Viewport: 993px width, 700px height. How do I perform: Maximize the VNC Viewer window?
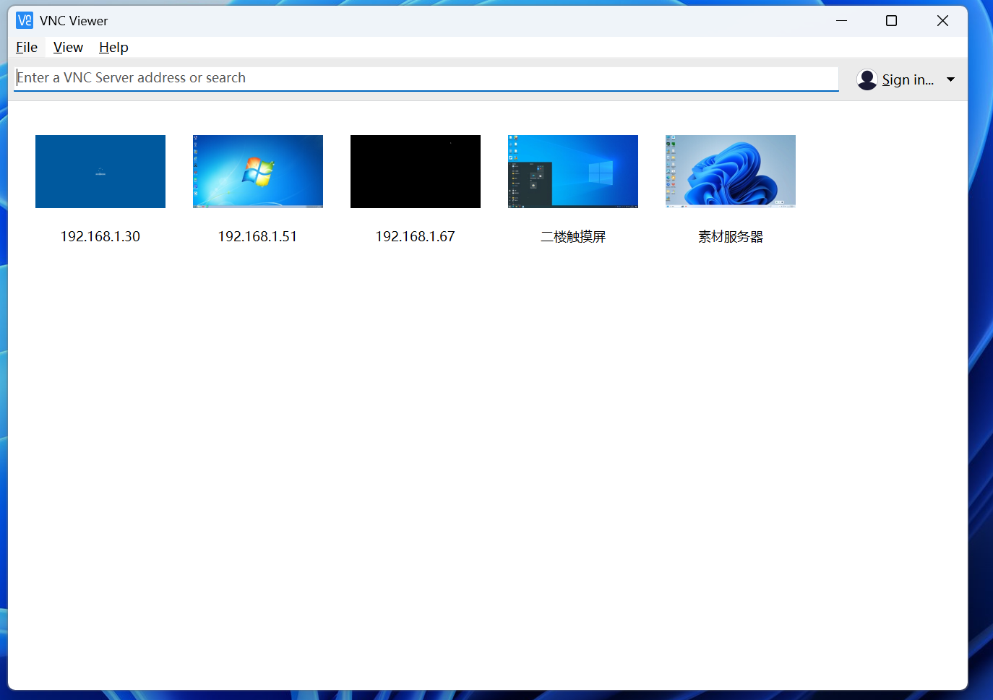coord(892,20)
